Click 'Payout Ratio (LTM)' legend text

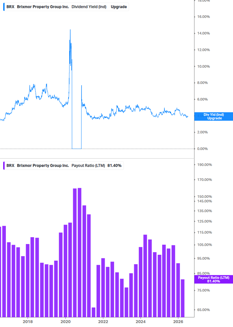click(88, 166)
